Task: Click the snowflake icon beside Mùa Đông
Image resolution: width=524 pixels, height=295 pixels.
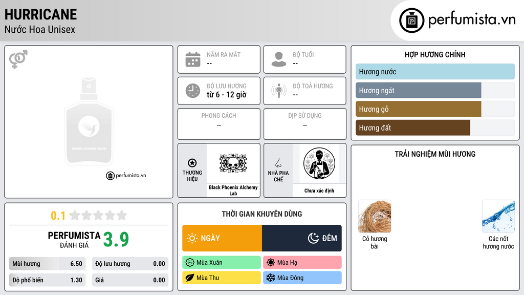Action: (x=271, y=278)
